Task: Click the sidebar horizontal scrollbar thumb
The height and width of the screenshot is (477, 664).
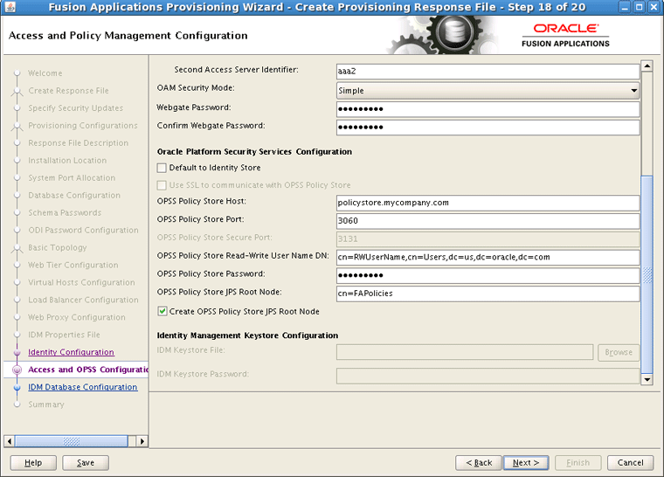Action: click(x=71, y=441)
